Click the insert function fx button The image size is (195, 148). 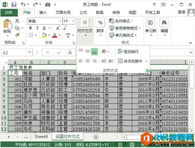(x=70, y=52)
